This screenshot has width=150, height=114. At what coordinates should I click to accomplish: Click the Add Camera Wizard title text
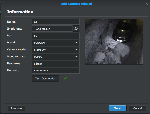click(77, 4)
